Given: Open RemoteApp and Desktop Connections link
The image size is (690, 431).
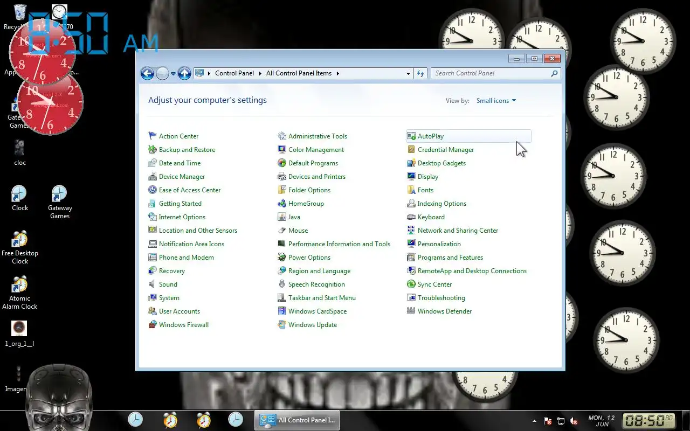Looking at the screenshot, I should (472, 271).
